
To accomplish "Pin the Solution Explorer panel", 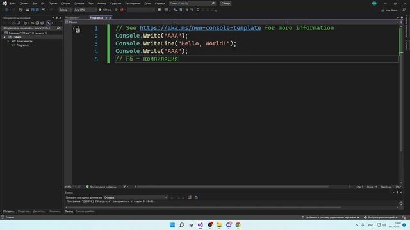I will 57,18.
